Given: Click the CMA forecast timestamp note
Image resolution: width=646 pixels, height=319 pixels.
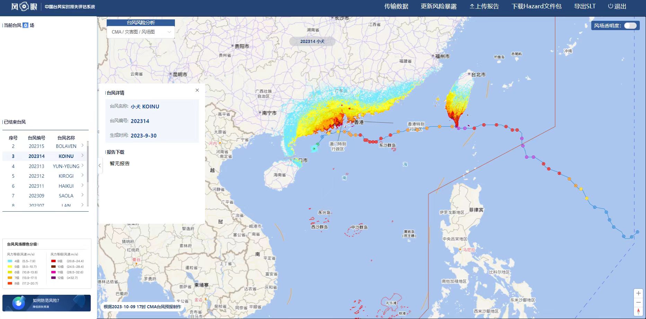Looking at the screenshot, I should (x=142, y=307).
